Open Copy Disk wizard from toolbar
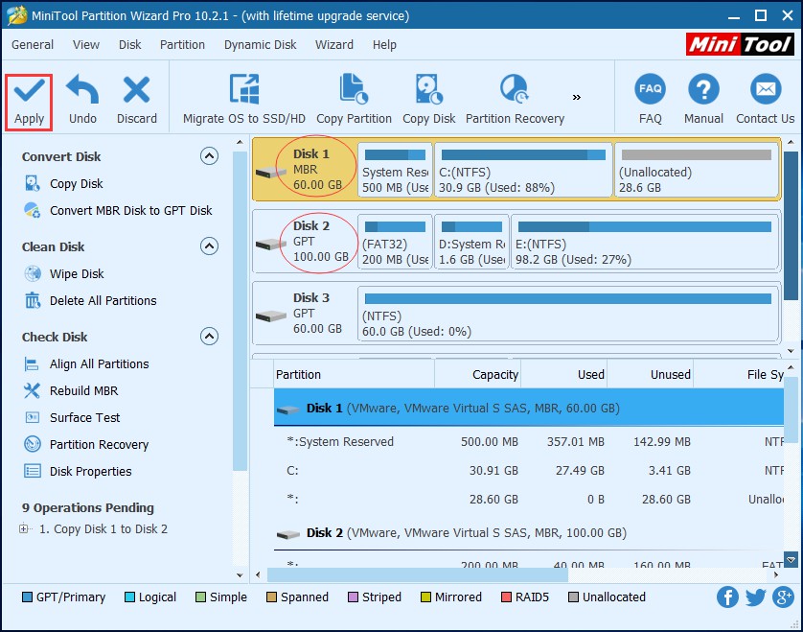The height and width of the screenshot is (632, 803). 428,101
